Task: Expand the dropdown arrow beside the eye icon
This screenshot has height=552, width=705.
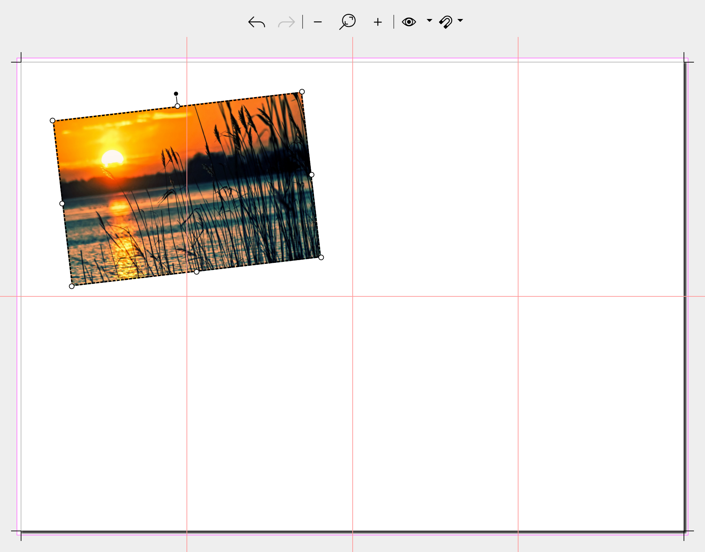Action: pyautogui.click(x=429, y=20)
